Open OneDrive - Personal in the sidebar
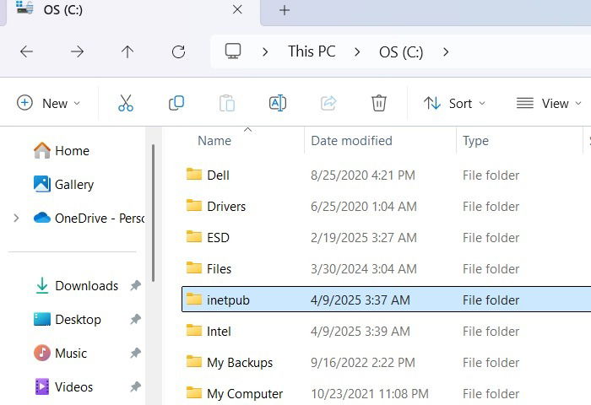Viewport: 591px width, 405px height. click(100, 218)
